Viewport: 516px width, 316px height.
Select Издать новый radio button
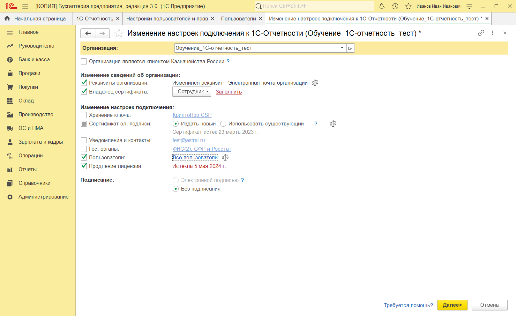coord(176,124)
